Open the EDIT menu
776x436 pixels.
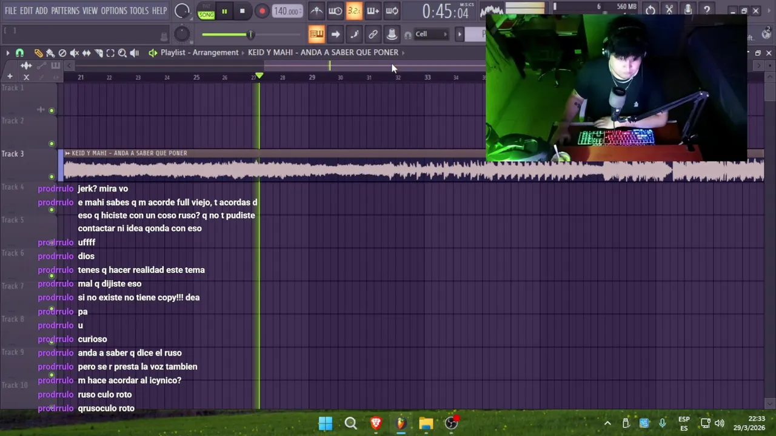[x=26, y=11]
